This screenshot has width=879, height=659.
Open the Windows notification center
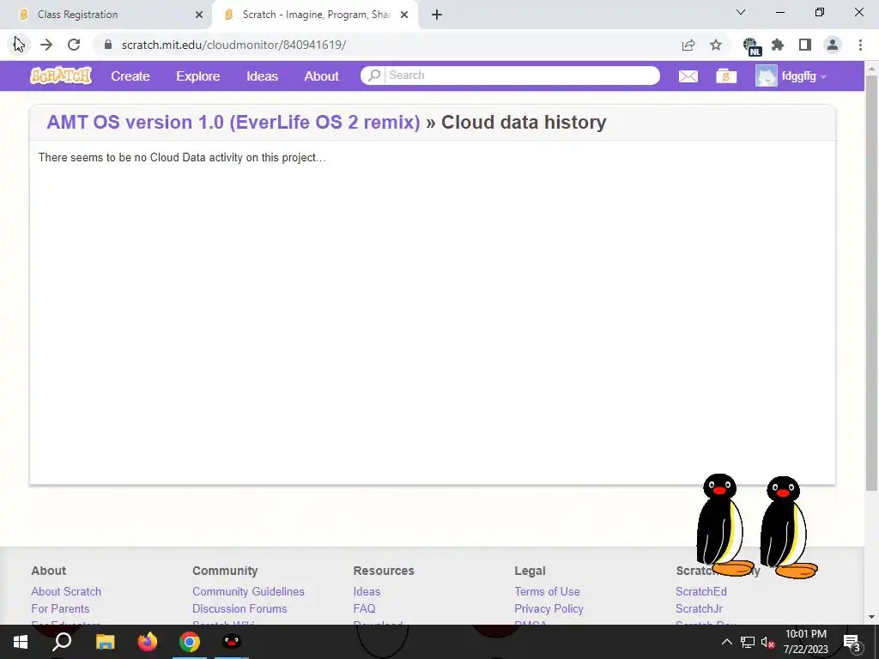click(852, 643)
